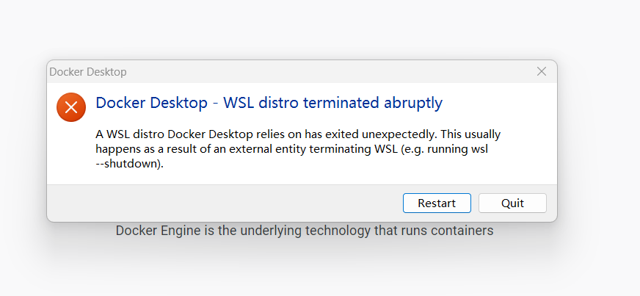This screenshot has width=640, height=296.
Task: Click the gray "Docker Desktop" window title
Action: coord(87,72)
